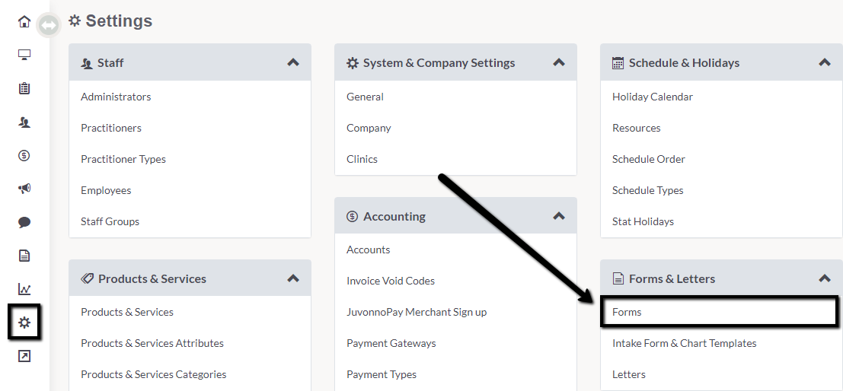
Task: Open the megaphone marketing sidebar icon
Action: [x=24, y=189]
